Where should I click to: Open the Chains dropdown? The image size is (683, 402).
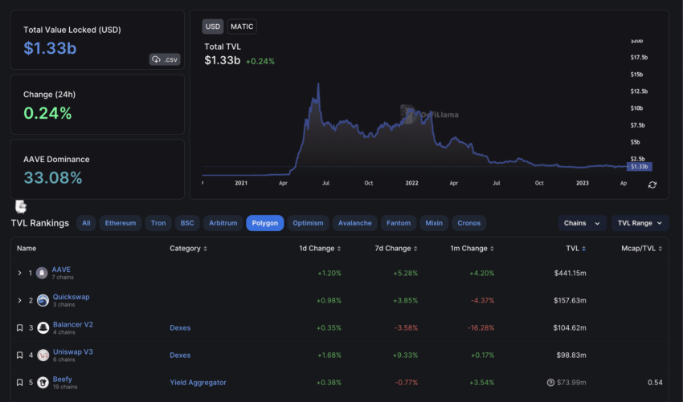582,223
